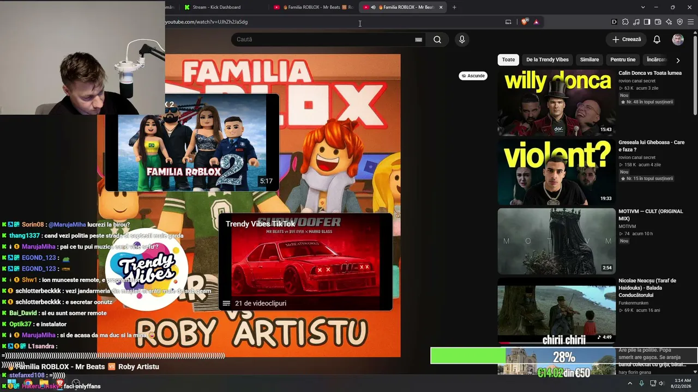This screenshot has width=698, height=392.
Task: Click the YouTube search magnifier button
Action: pyautogui.click(x=437, y=39)
